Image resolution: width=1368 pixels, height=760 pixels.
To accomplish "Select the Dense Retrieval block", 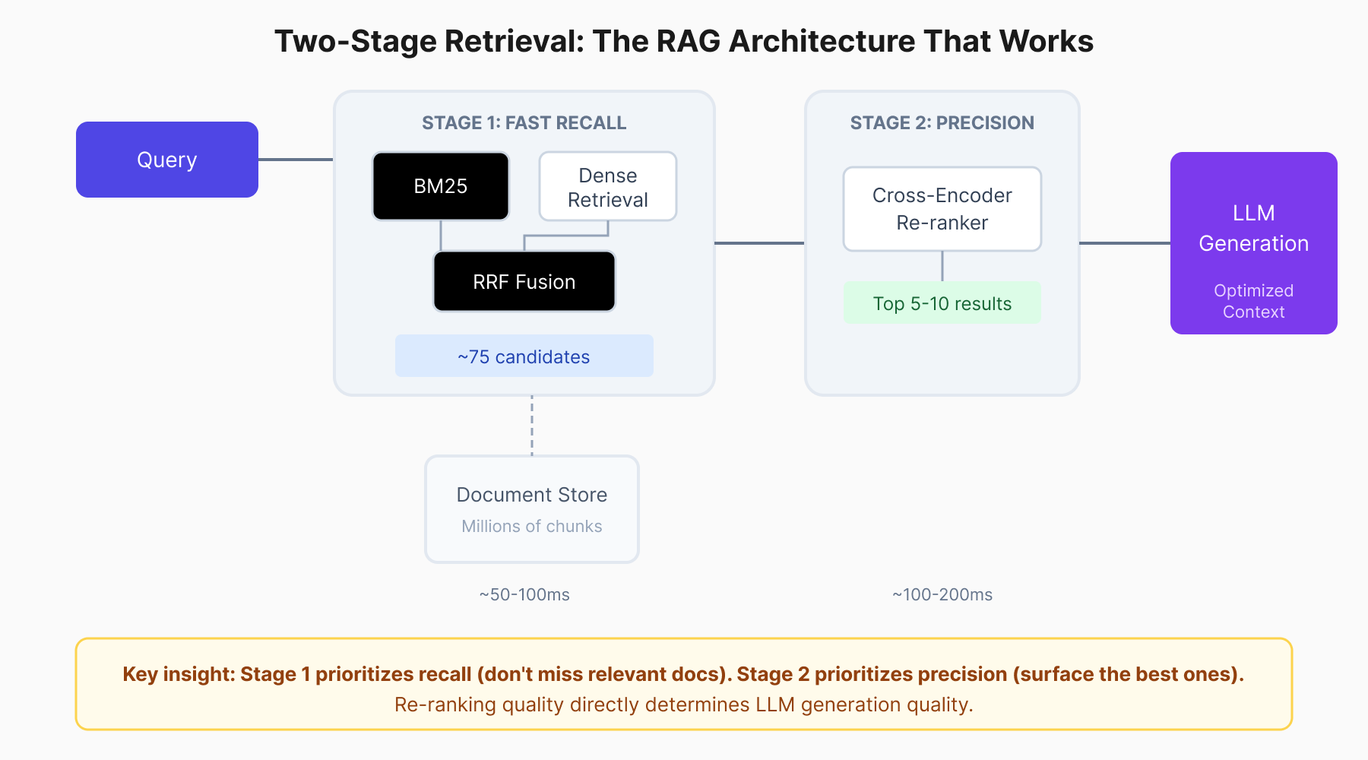I will (x=608, y=185).
